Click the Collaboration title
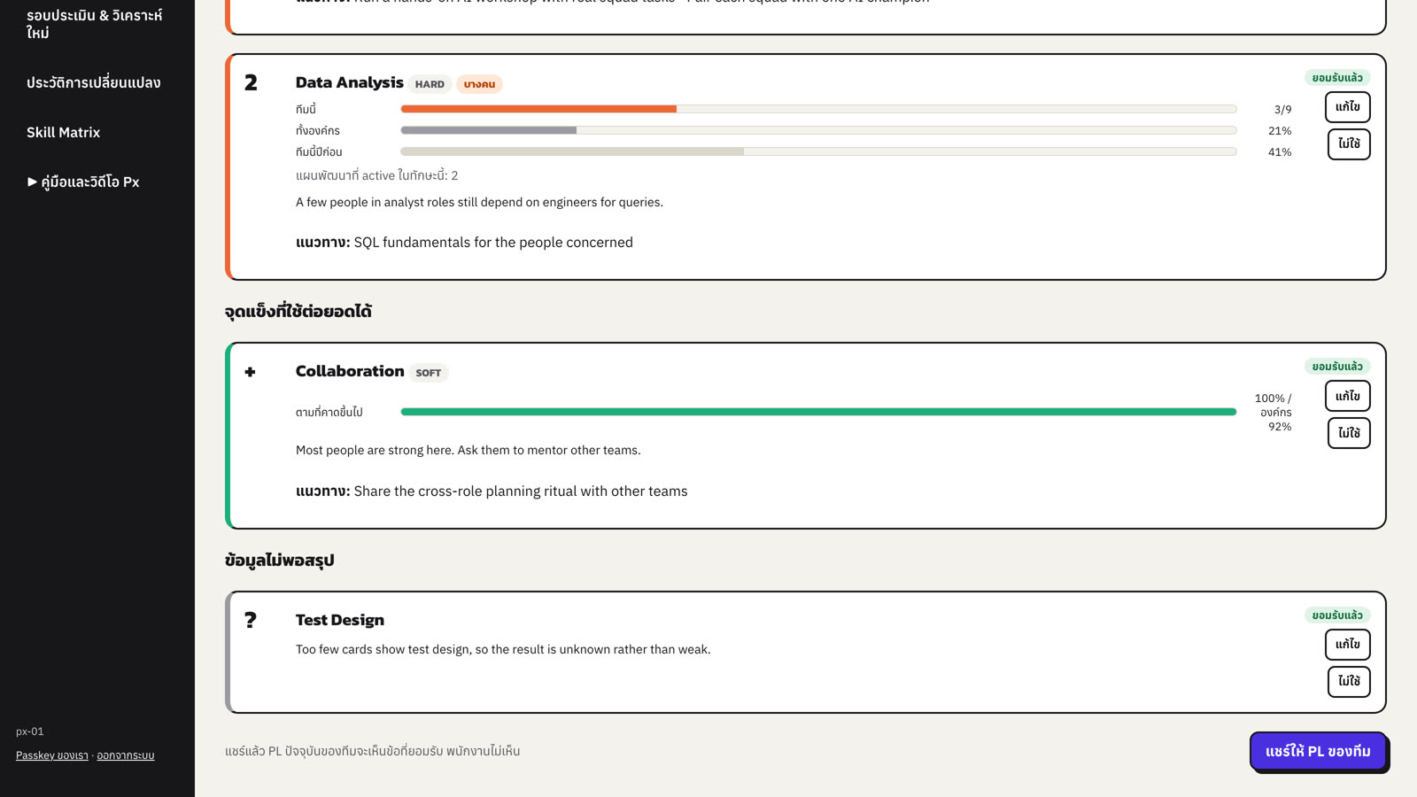This screenshot has height=797, width=1417. pyautogui.click(x=350, y=371)
